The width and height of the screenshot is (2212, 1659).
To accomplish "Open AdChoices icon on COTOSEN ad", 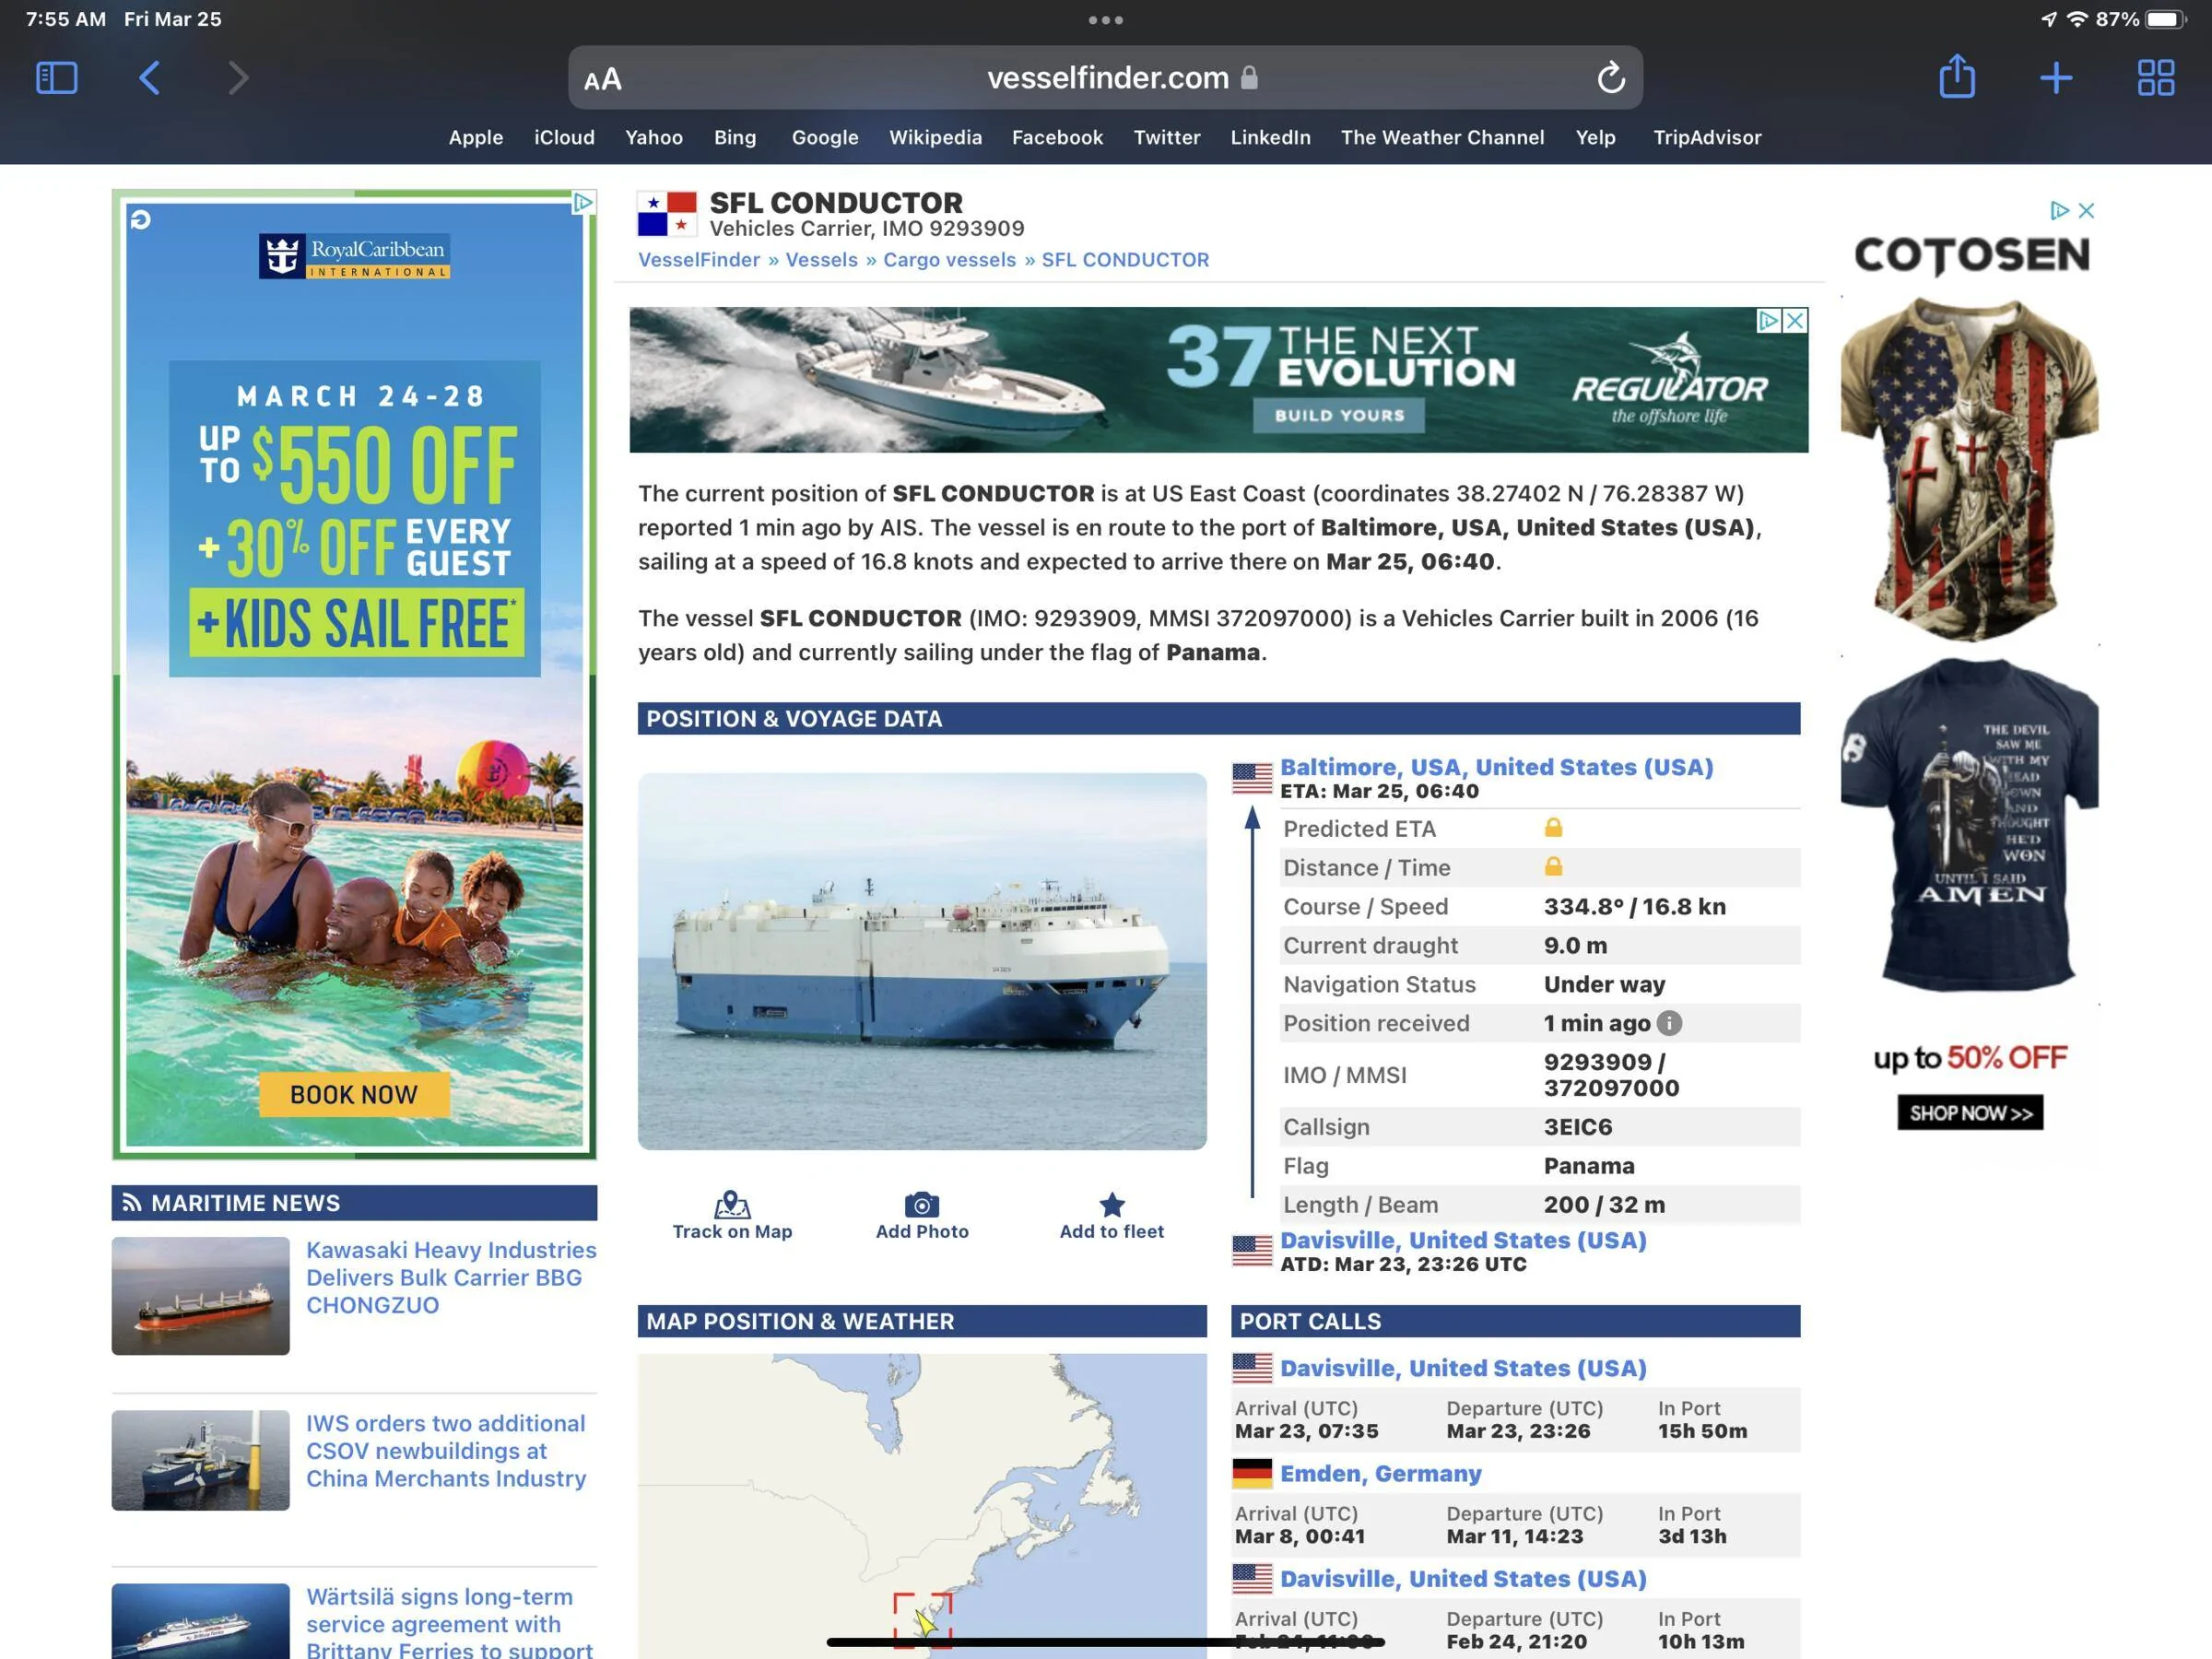I will pos(2058,211).
